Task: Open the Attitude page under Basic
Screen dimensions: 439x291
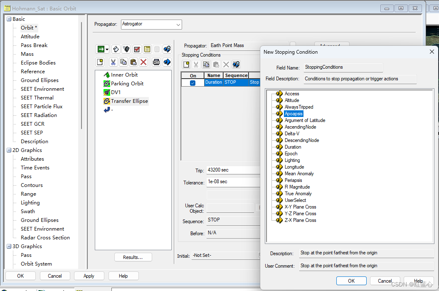Action: point(30,37)
